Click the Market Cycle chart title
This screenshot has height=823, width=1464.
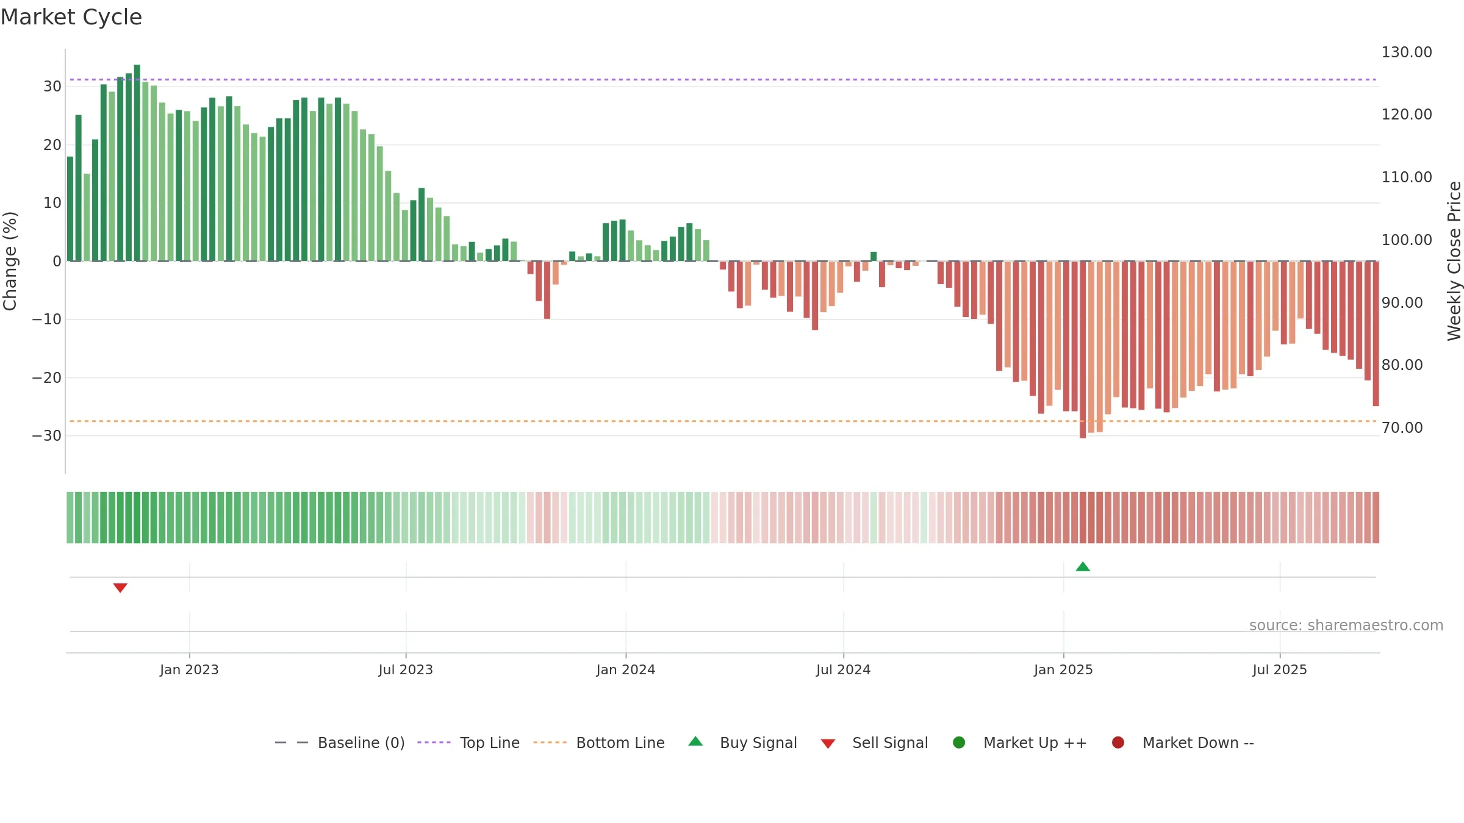tap(71, 17)
